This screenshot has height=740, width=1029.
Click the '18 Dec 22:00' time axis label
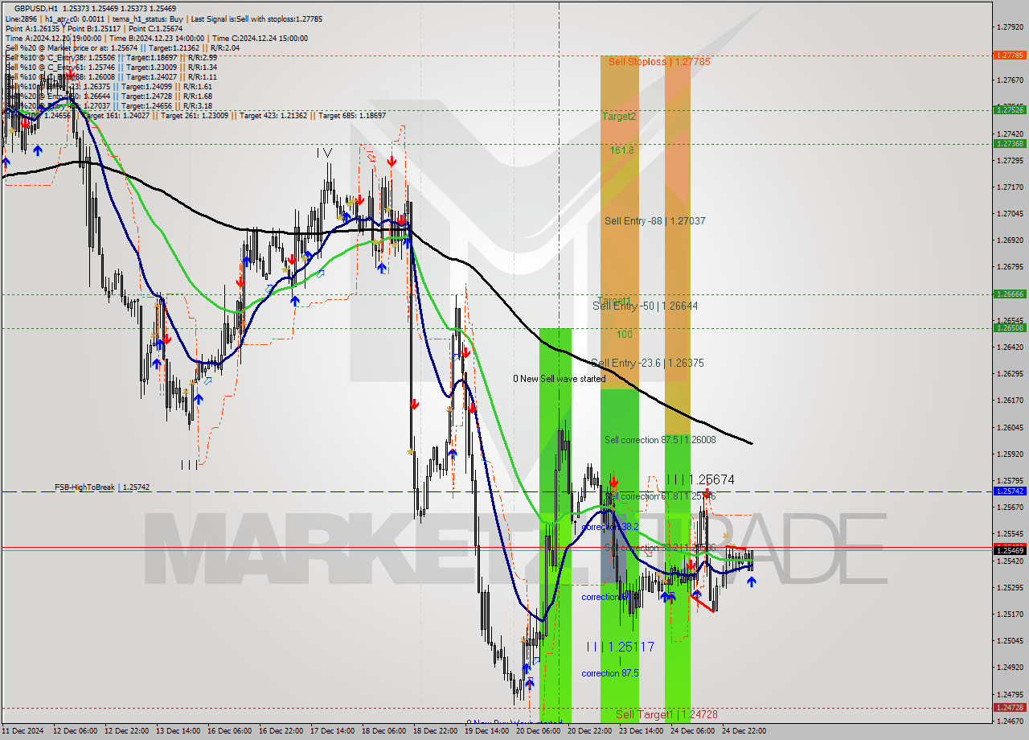coord(435,731)
